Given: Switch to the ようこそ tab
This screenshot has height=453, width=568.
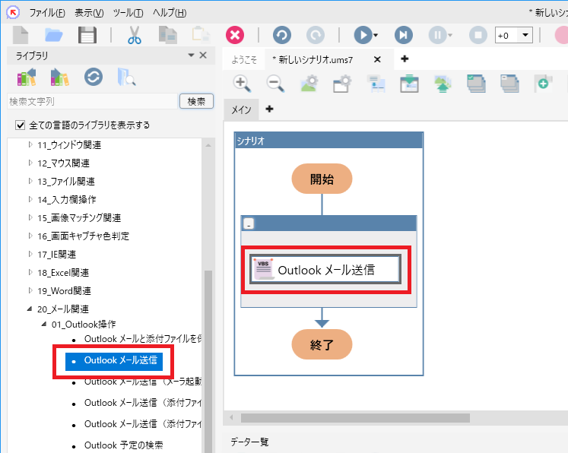Looking at the screenshot, I should [244, 60].
